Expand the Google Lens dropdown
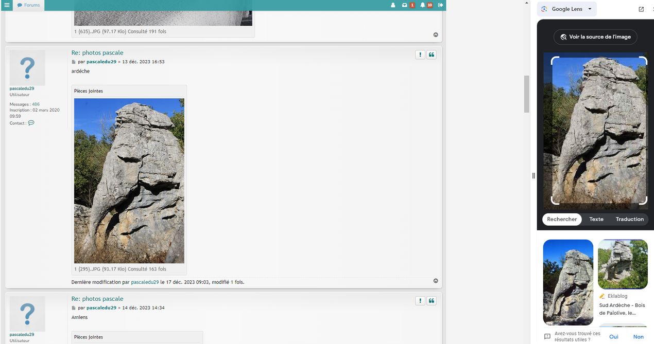This screenshot has width=654, height=344. coord(590,9)
